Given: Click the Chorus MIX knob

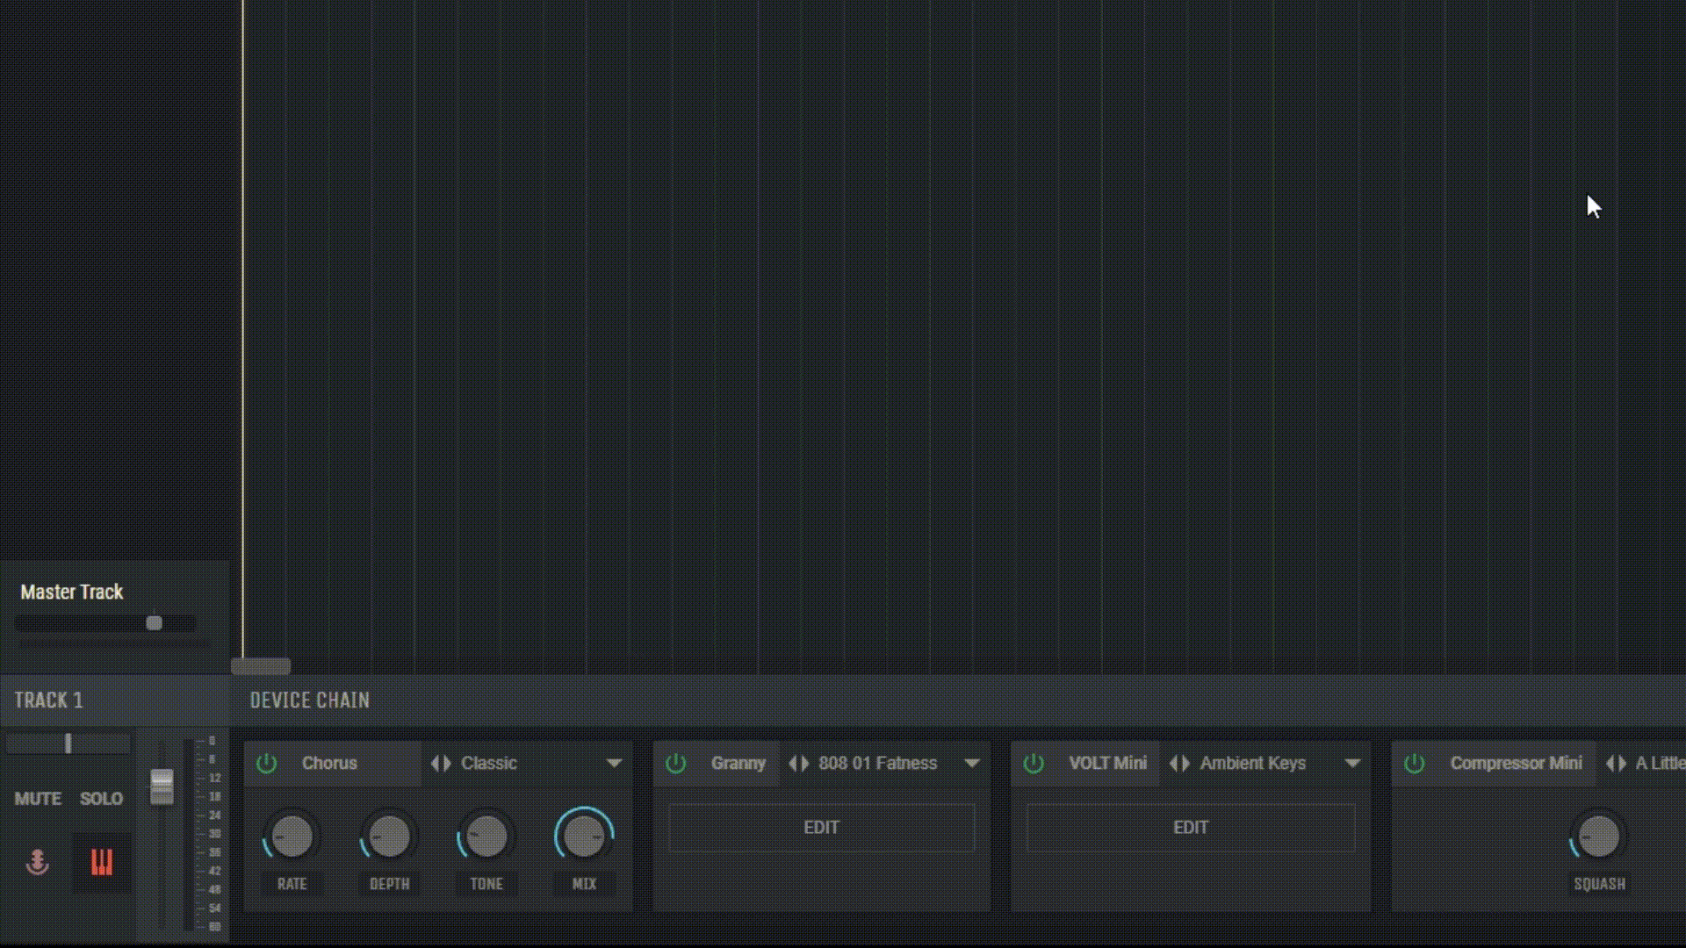Looking at the screenshot, I should pyautogui.click(x=584, y=836).
